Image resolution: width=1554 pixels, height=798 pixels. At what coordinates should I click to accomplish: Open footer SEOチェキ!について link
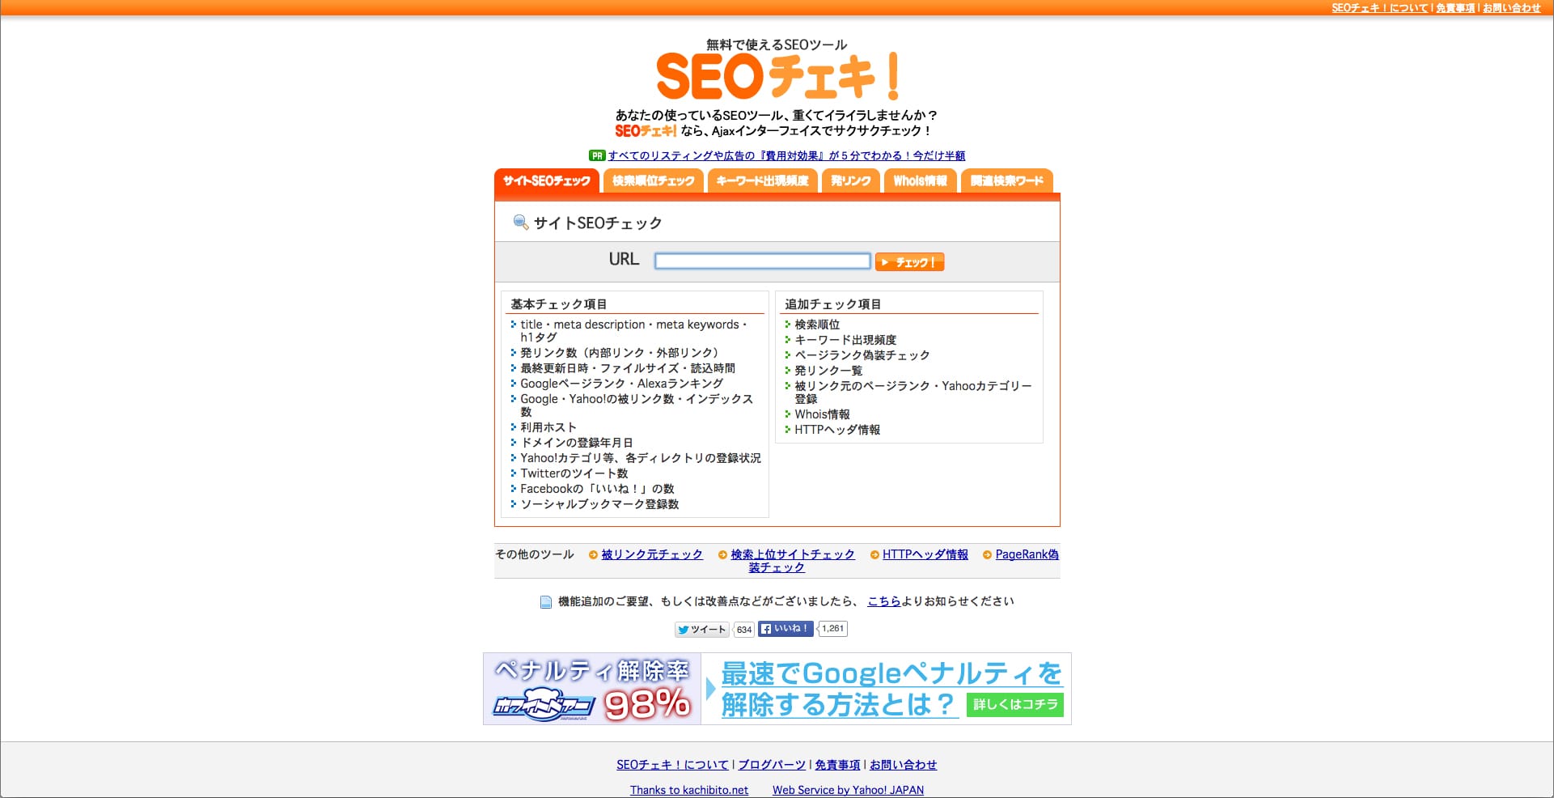click(x=672, y=765)
